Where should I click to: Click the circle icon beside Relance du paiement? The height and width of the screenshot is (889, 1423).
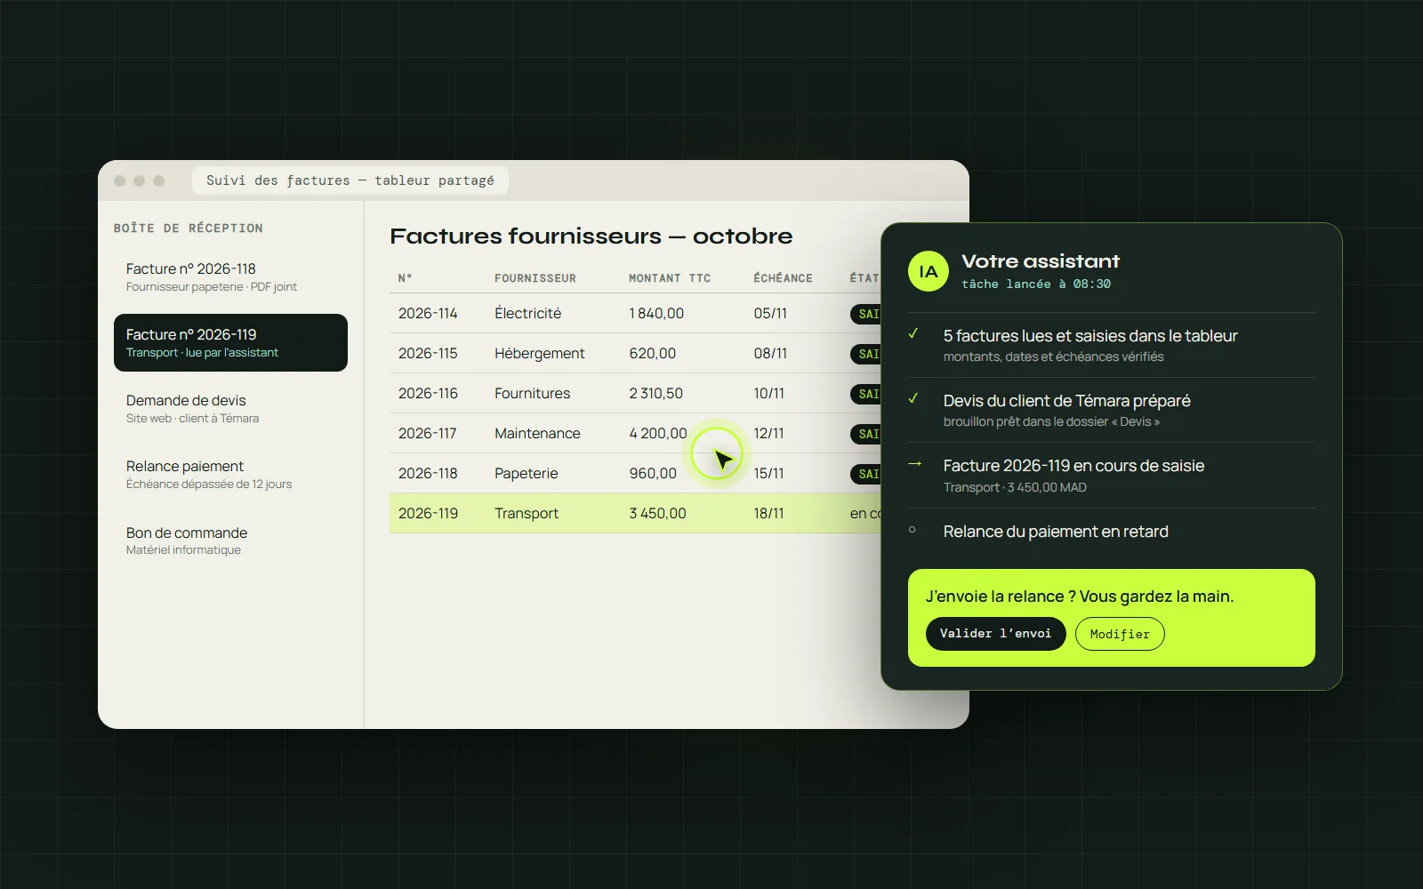click(x=912, y=530)
